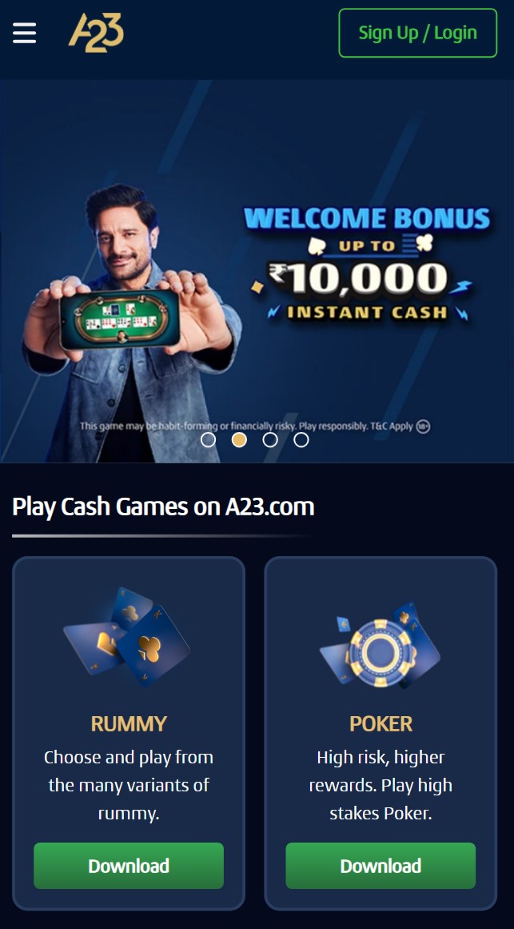Click the Rummy variants description text
Screen dimensions: 514x929
129,785
